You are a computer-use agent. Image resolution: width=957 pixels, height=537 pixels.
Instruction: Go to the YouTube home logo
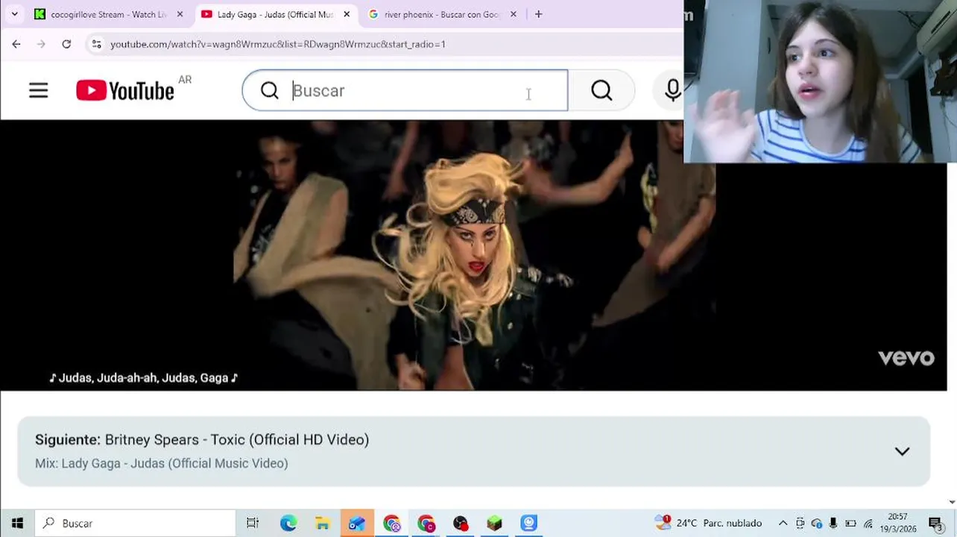[125, 91]
